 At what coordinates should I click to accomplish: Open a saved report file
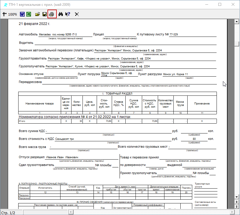[37, 14]
